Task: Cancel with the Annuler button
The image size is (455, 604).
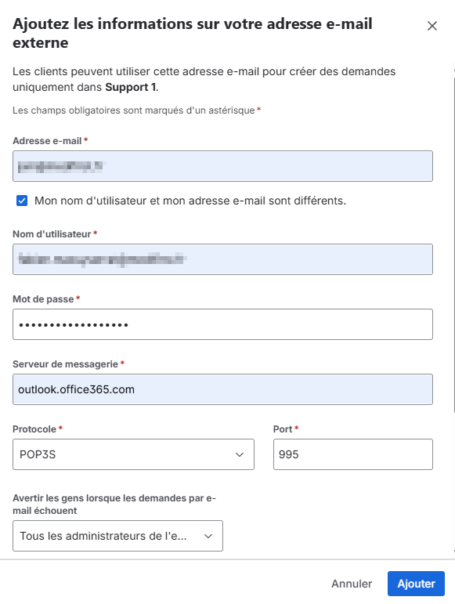Action: click(x=352, y=584)
